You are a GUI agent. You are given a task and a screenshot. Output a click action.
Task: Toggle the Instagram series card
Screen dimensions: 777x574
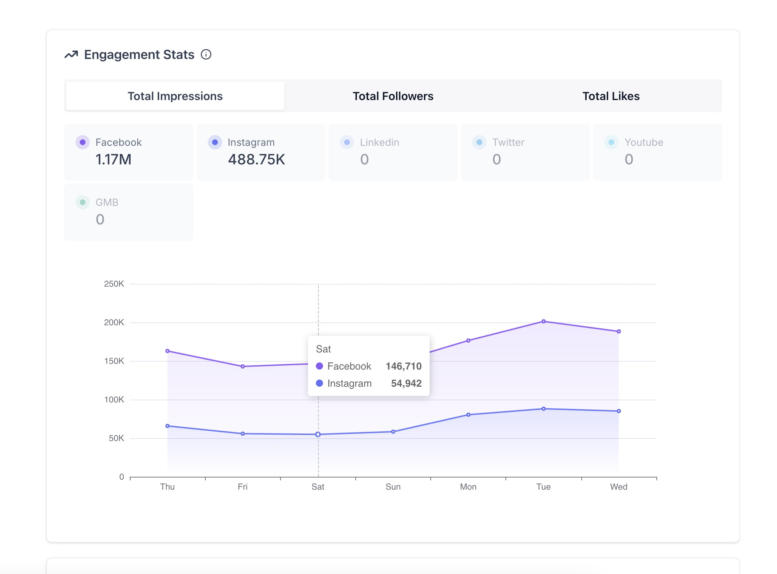click(x=261, y=152)
